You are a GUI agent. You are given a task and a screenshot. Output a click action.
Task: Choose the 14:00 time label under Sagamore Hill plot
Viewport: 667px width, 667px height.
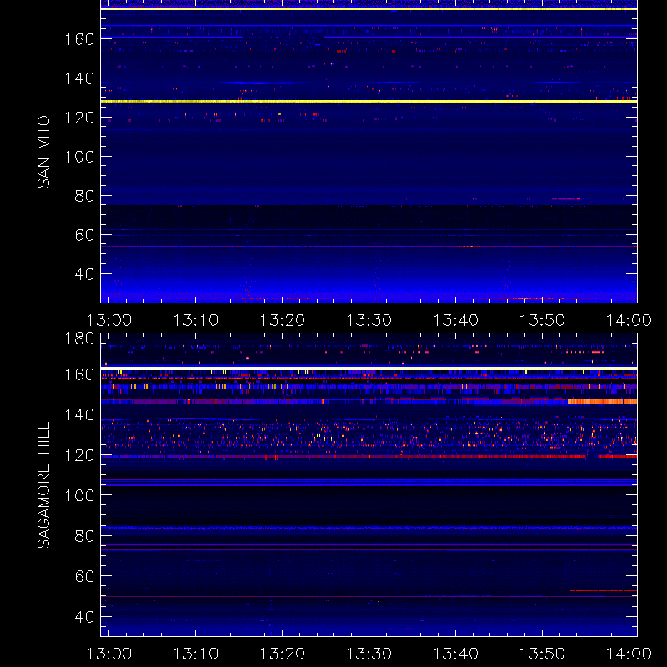[629, 654]
